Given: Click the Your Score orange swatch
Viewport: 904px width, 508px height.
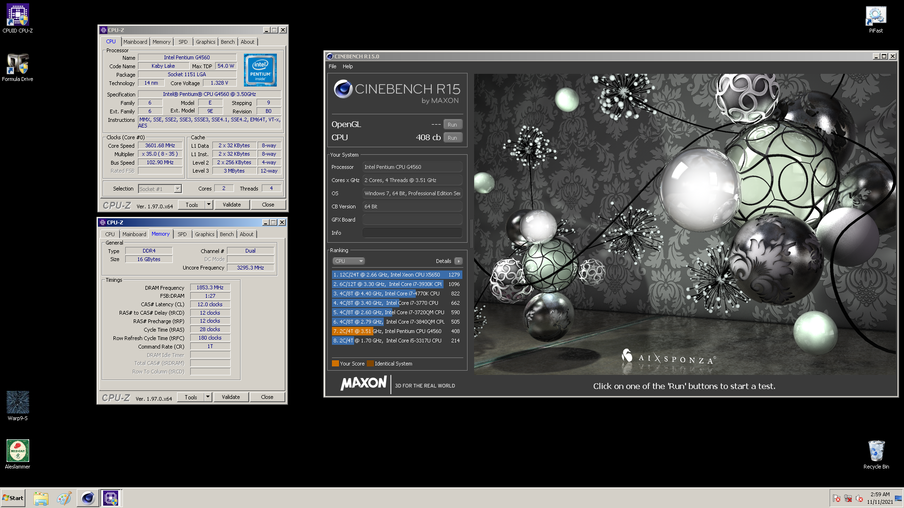Looking at the screenshot, I should tap(335, 364).
